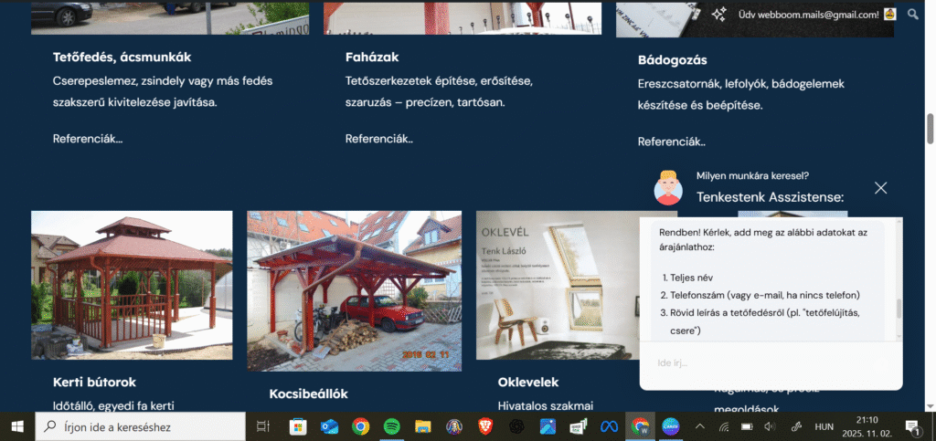Screen dimensions: 936x441
Task: Open the carport photo with red car
Action: pyautogui.click(x=354, y=291)
